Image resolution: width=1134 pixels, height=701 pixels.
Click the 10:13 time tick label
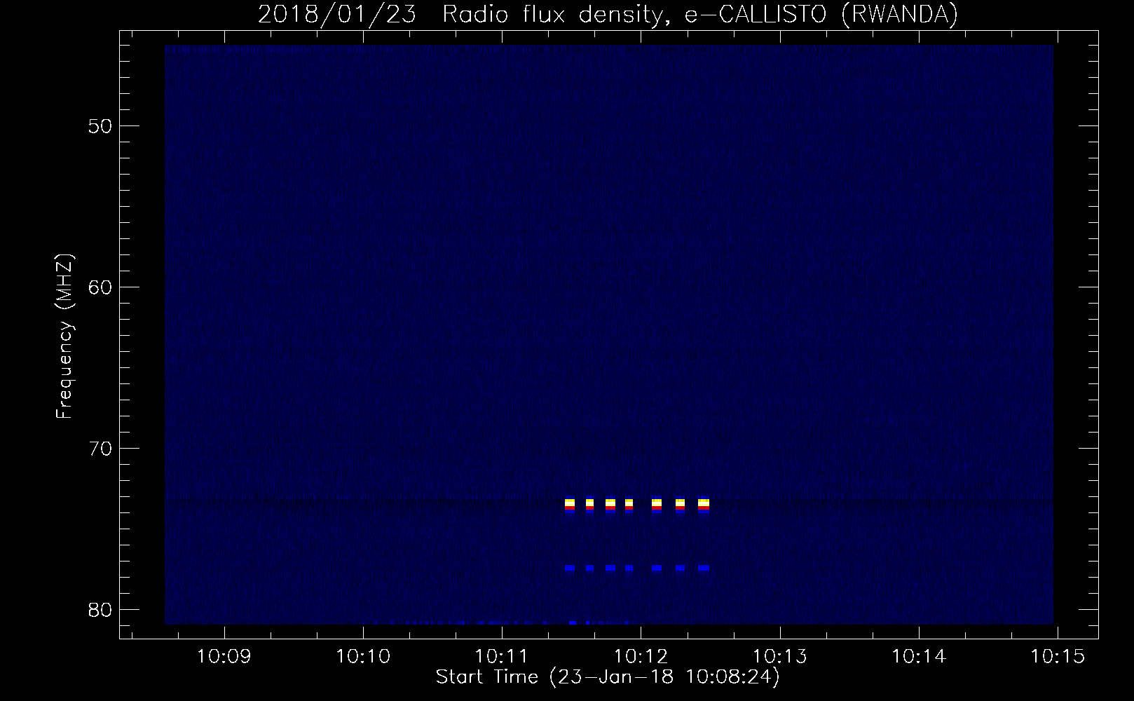(x=780, y=657)
